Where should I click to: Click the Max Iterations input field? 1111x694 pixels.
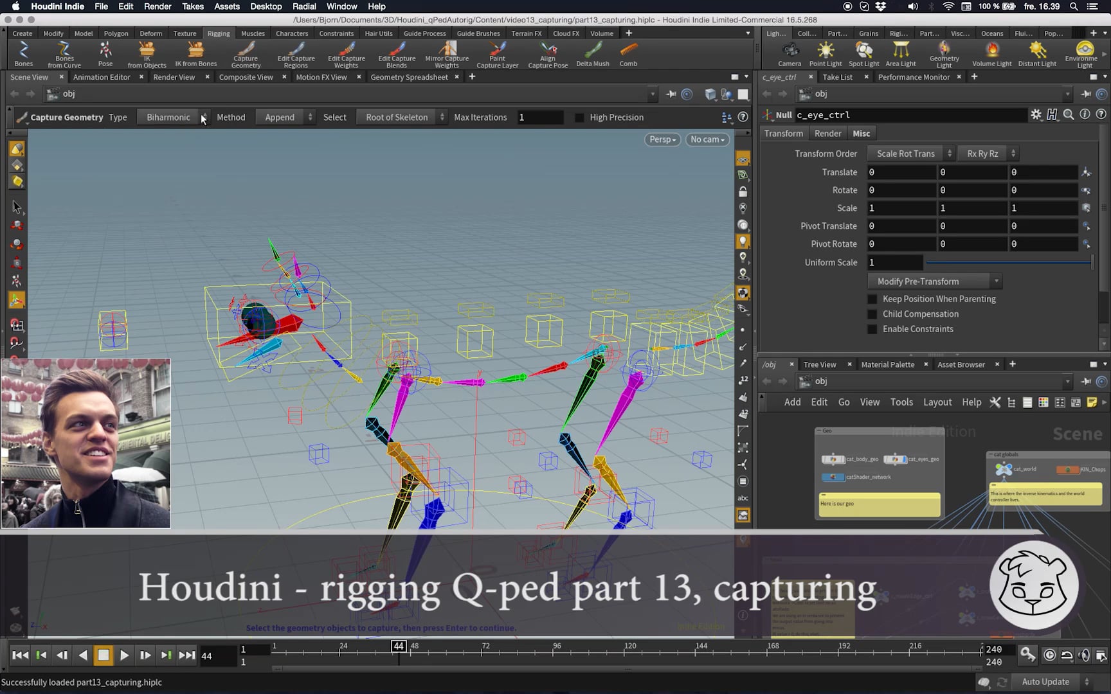(539, 118)
